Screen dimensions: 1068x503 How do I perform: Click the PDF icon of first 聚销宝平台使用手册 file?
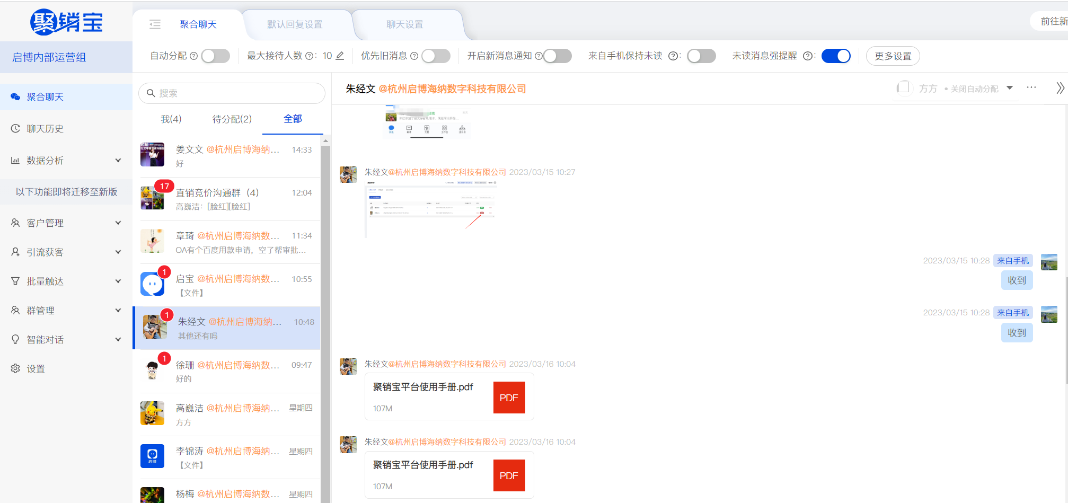509,398
